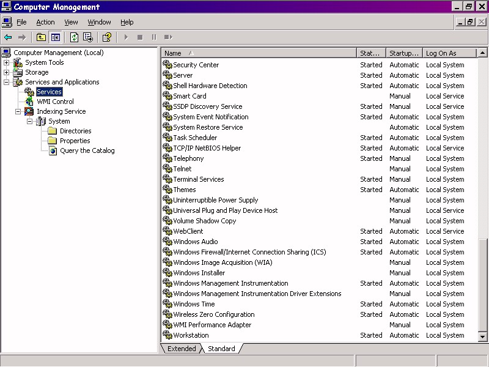Click the Query the Catalog icon
The image size is (489, 367).
pyautogui.click(x=53, y=150)
